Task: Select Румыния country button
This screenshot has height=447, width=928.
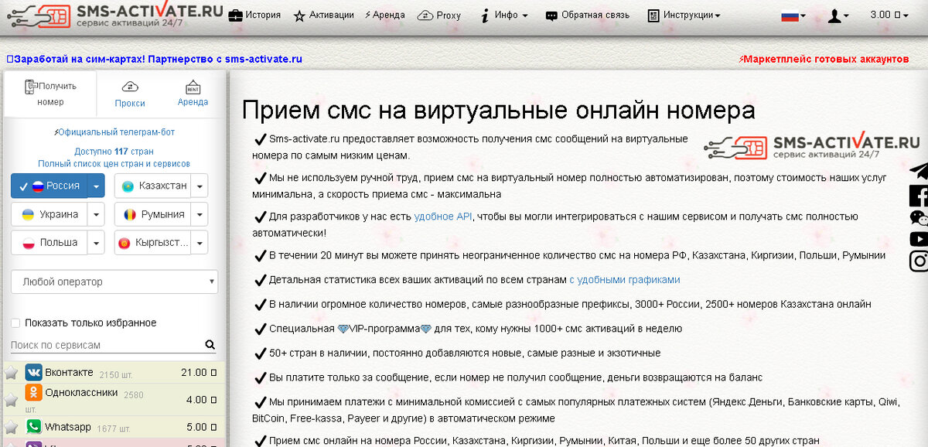Action: coord(152,214)
